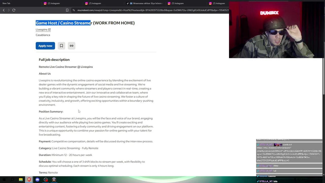Click the Apply now button
The width and height of the screenshot is (325, 183).
[45, 46]
